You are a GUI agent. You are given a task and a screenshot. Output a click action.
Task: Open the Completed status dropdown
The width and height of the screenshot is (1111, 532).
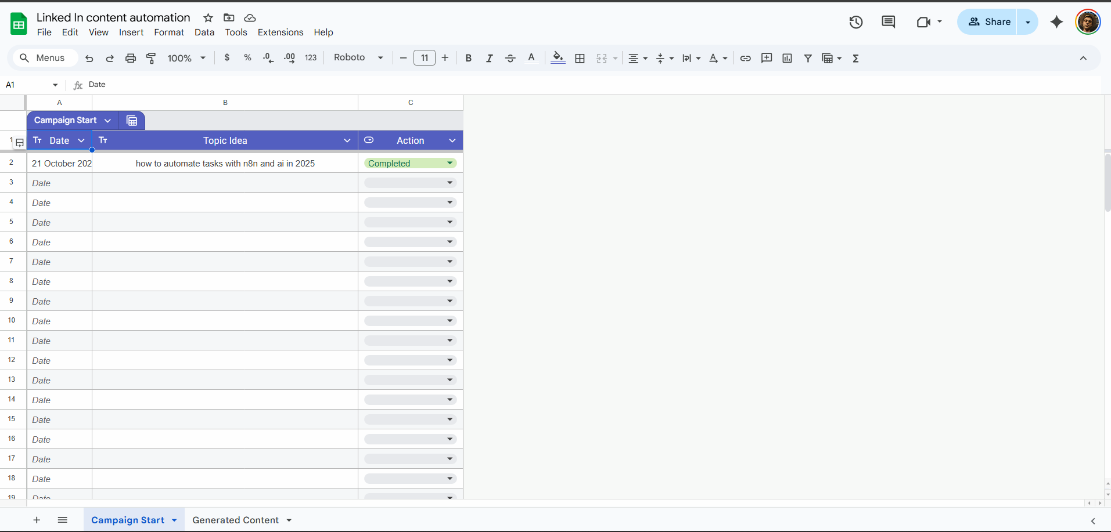[450, 163]
